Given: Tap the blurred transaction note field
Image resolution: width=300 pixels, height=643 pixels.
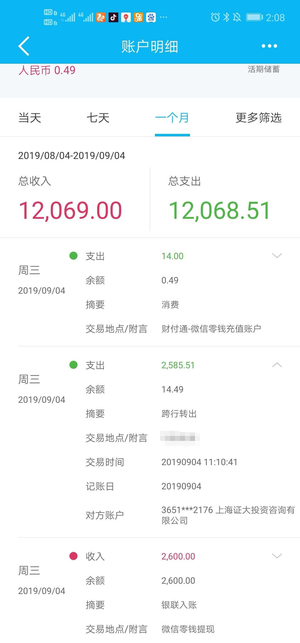Looking at the screenshot, I should [180, 438].
